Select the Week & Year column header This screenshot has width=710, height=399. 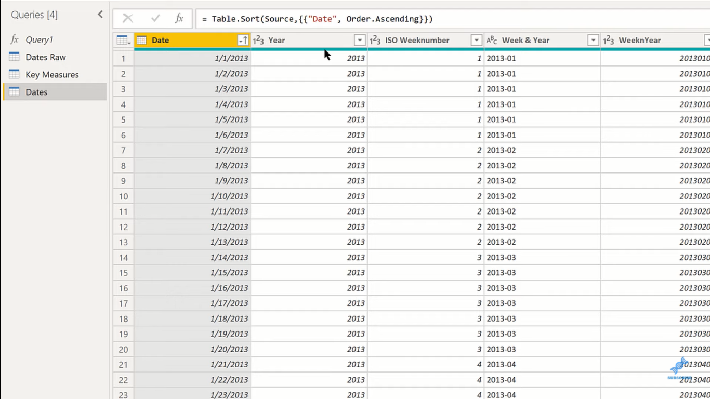pyautogui.click(x=542, y=40)
